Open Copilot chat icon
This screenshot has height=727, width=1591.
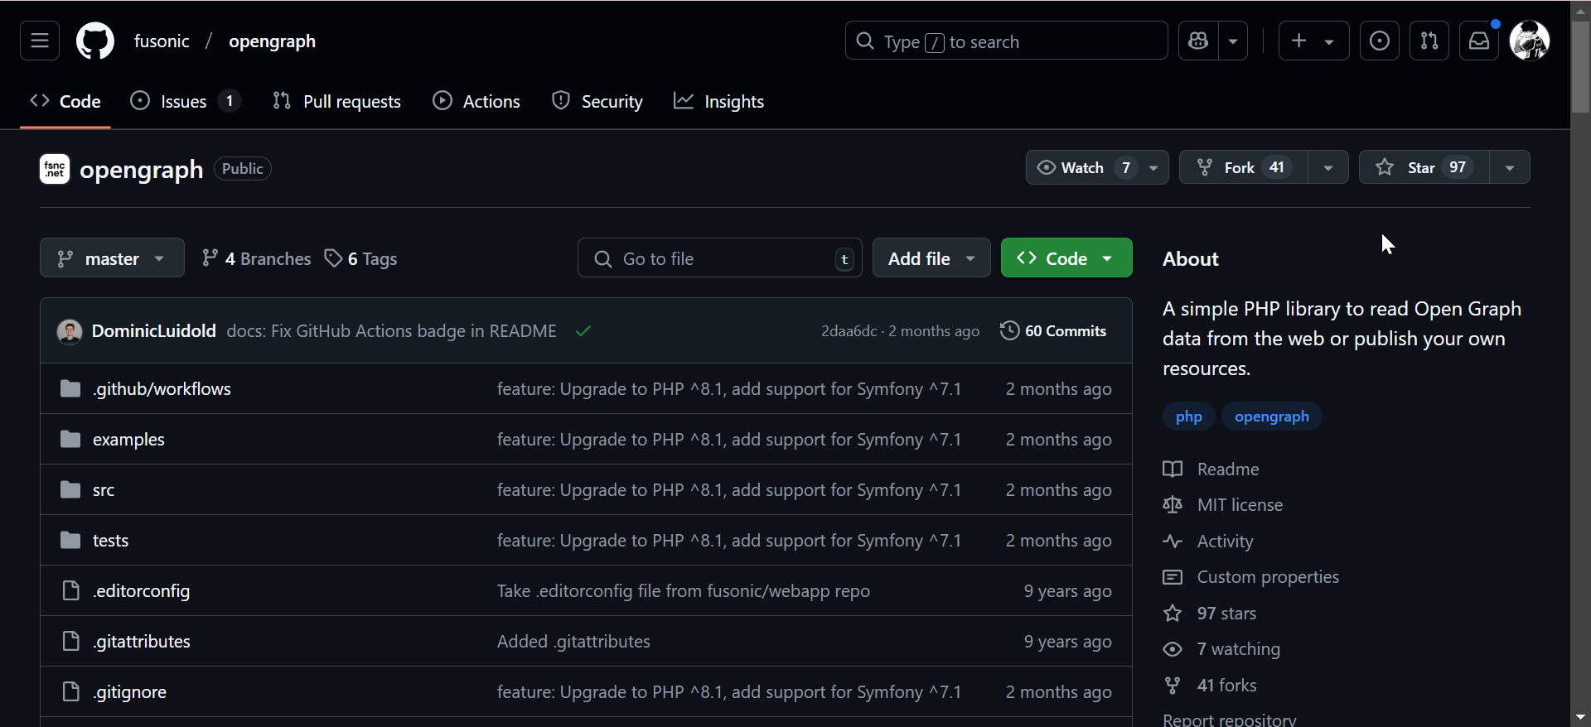1198,41
